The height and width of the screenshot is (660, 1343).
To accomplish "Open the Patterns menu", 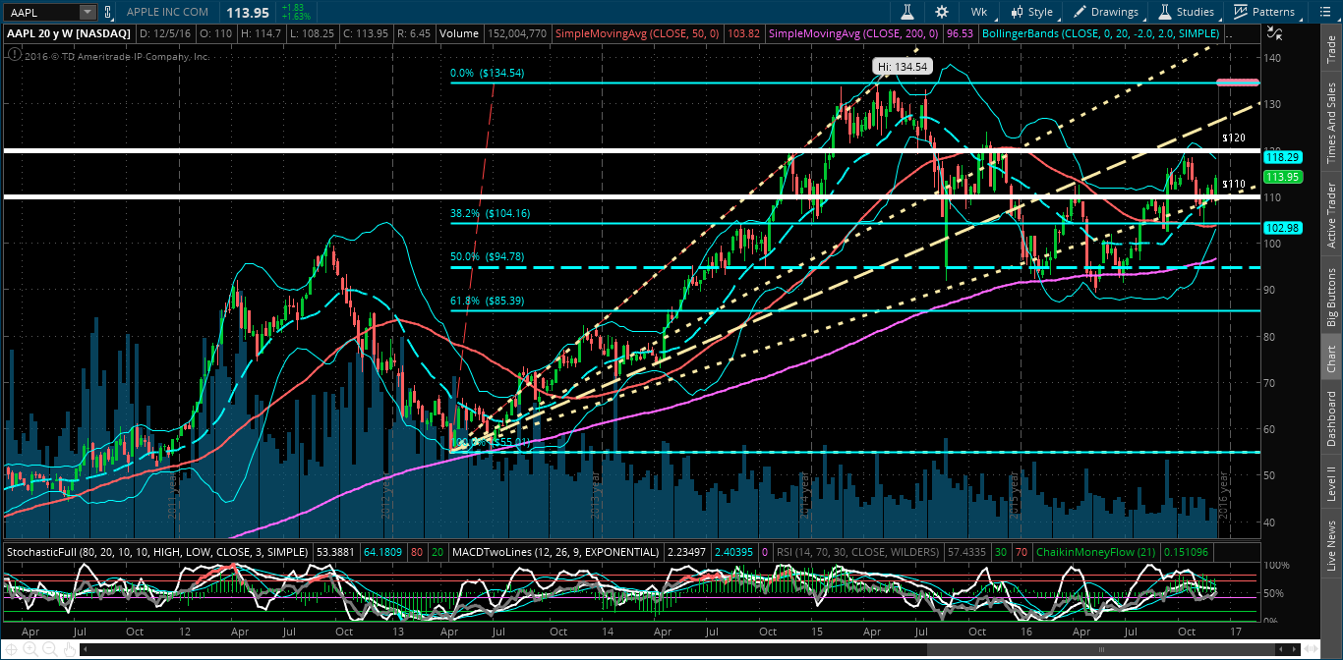I will click(1264, 12).
